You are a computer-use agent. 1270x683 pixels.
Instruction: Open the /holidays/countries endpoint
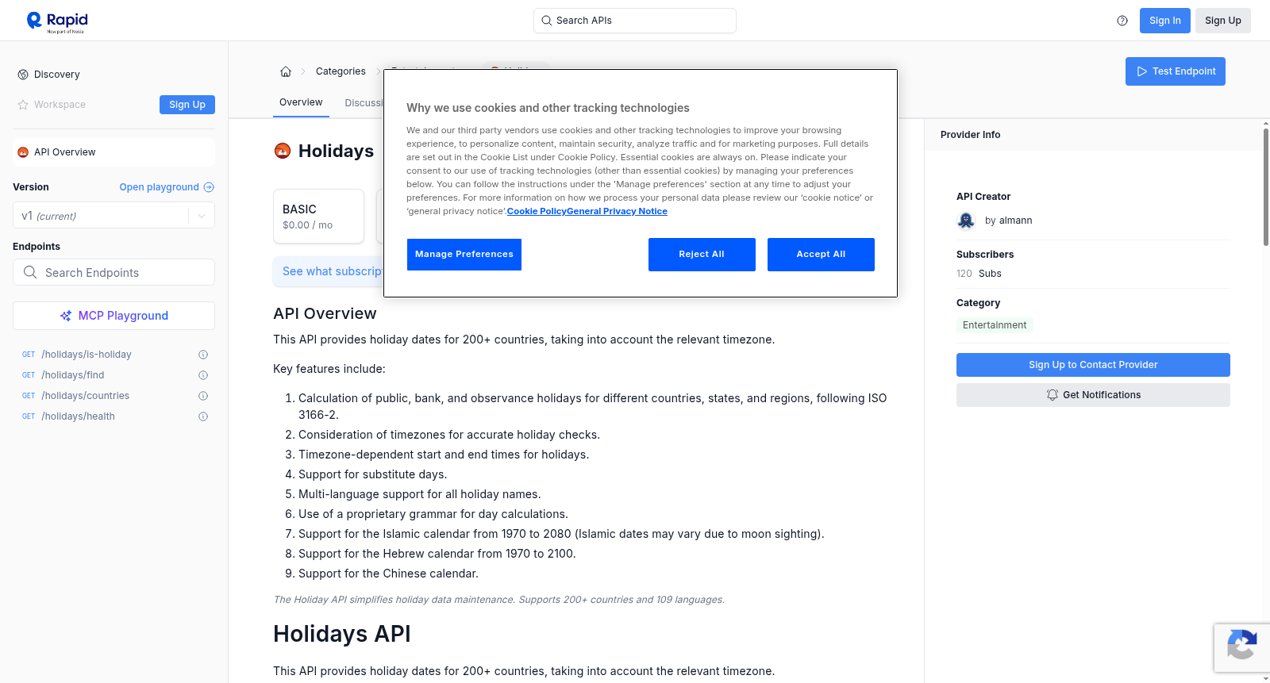click(x=86, y=396)
